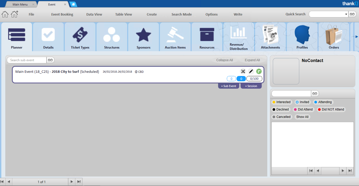
Task: Click the pencil edit icon on Main Event
Action: [251, 71]
